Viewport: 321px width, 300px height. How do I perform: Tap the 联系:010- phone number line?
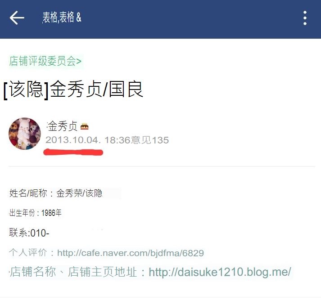coord(29,233)
